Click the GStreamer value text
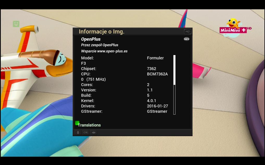Image resolution: width=265 pixels, height=165 pixels. 157,111
